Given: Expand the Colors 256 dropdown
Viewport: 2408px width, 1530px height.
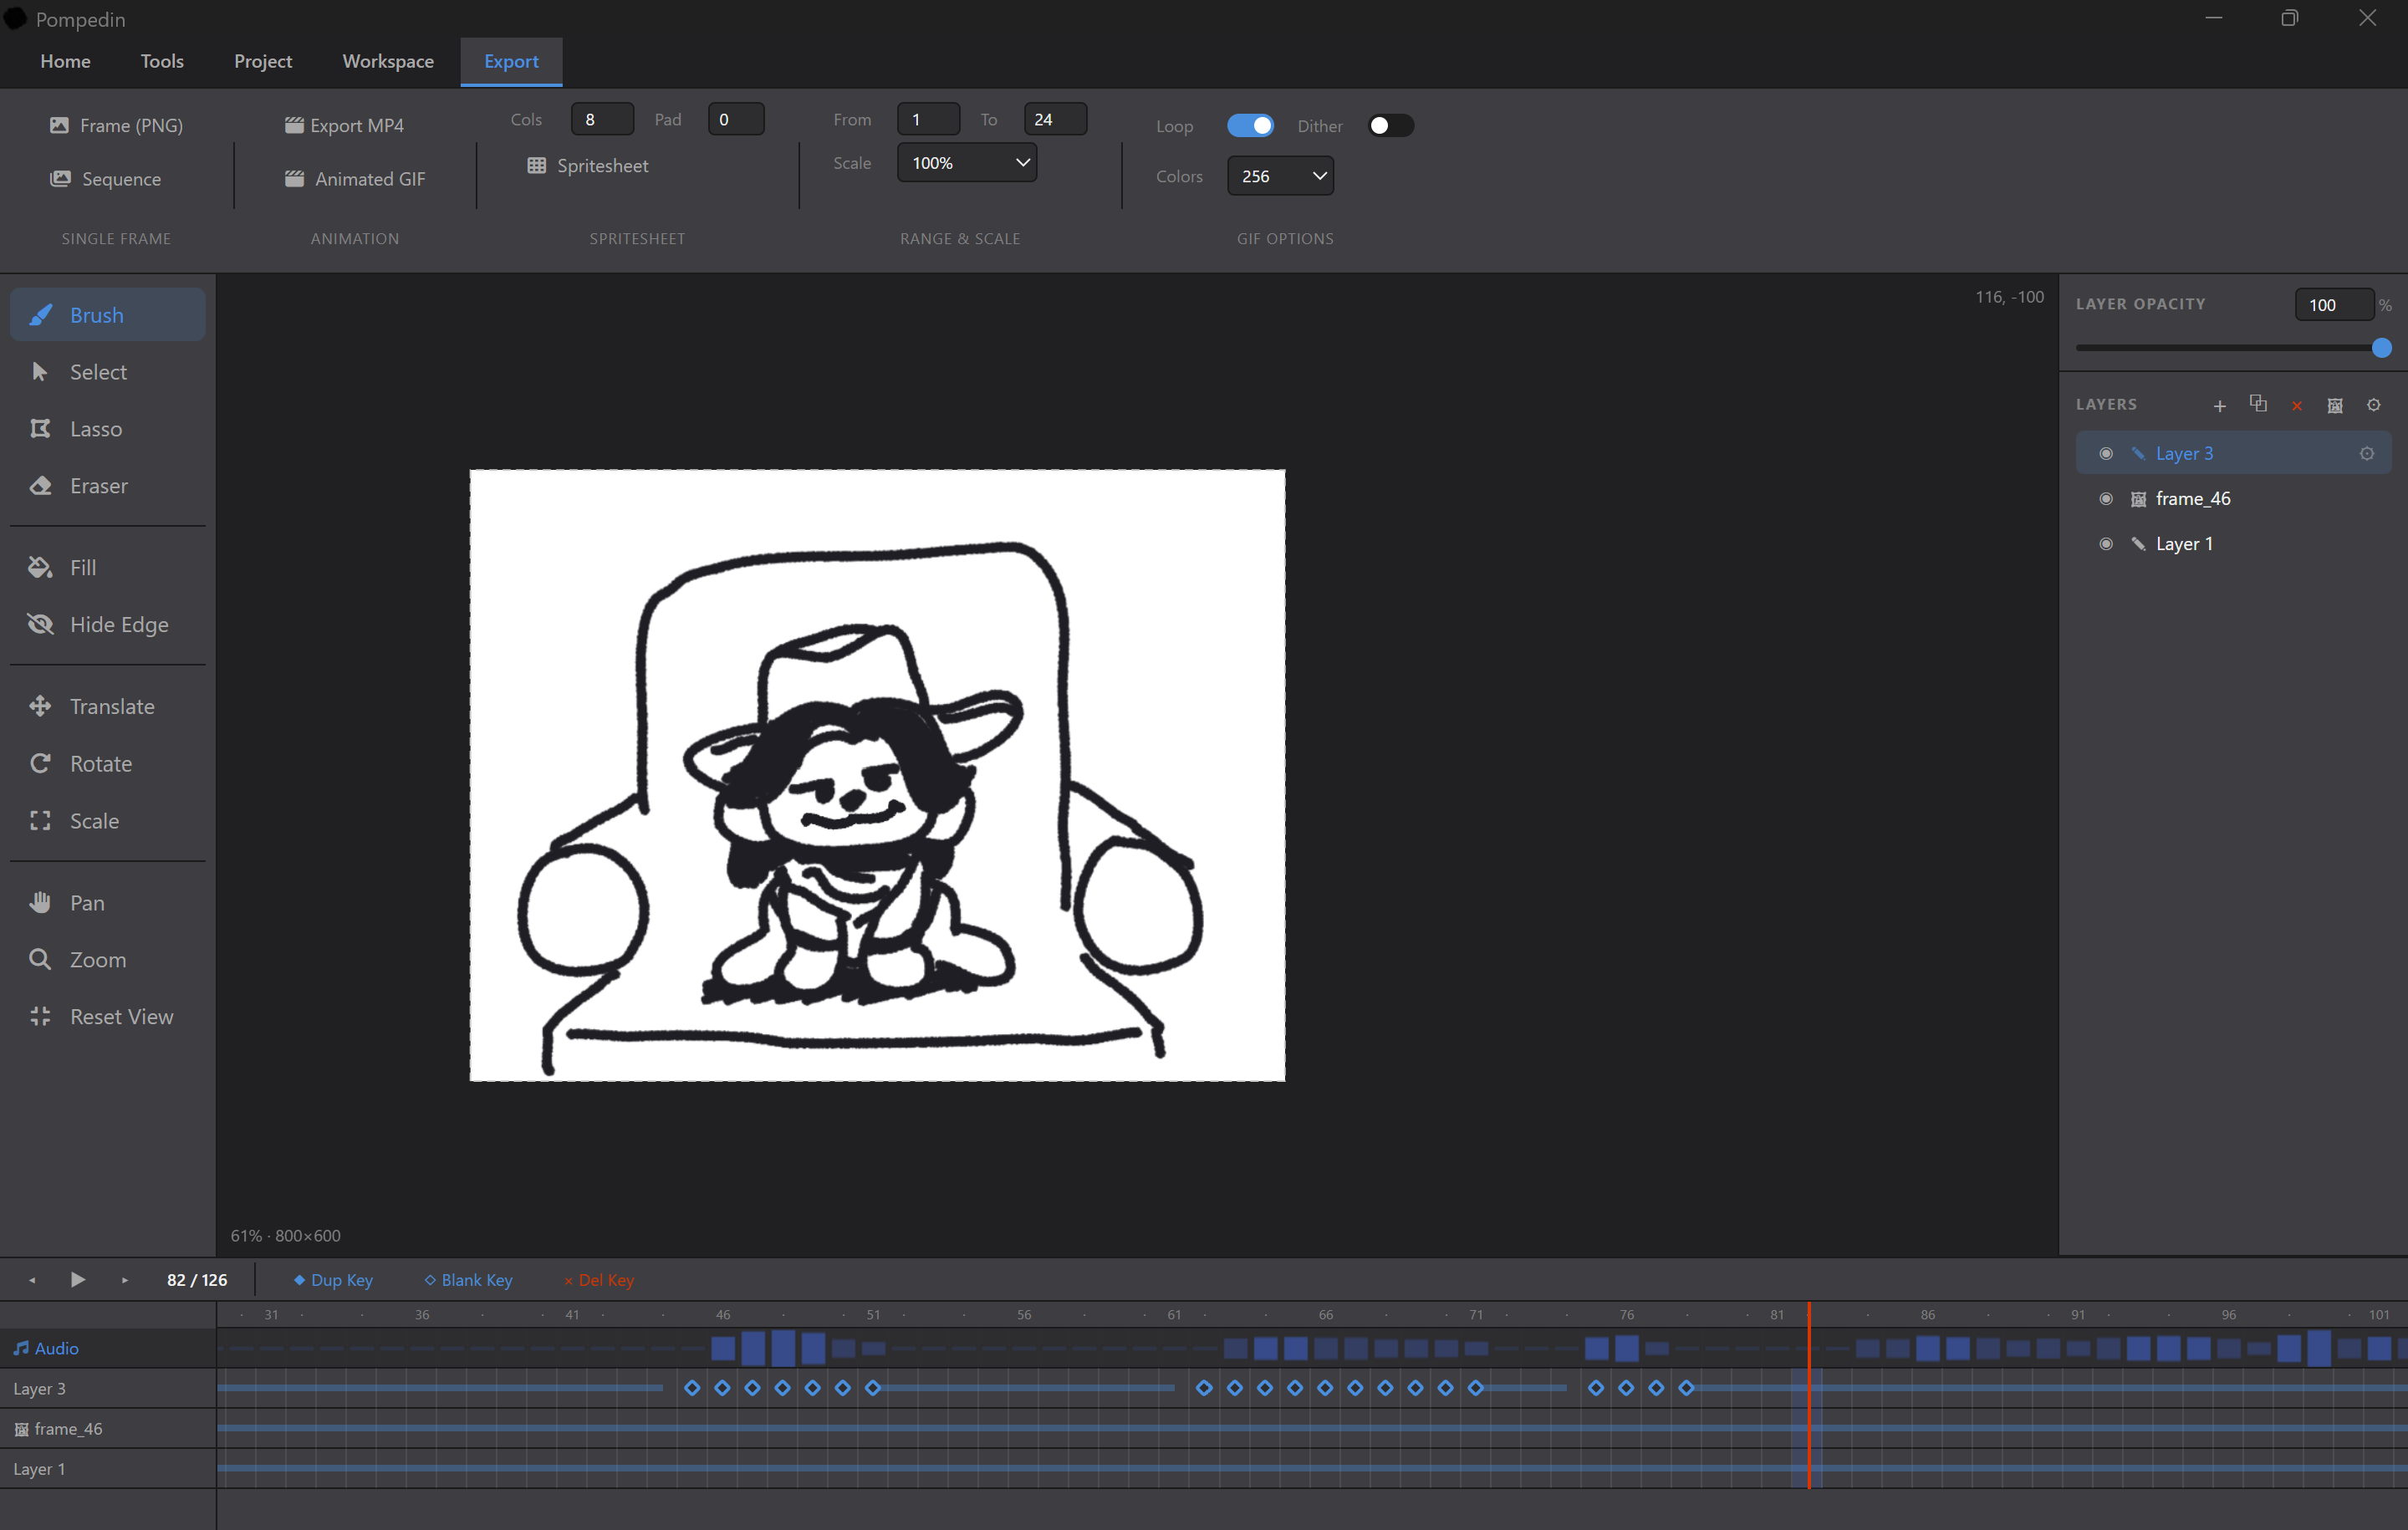Looking at the screenshot, I should coord(1280,176).
